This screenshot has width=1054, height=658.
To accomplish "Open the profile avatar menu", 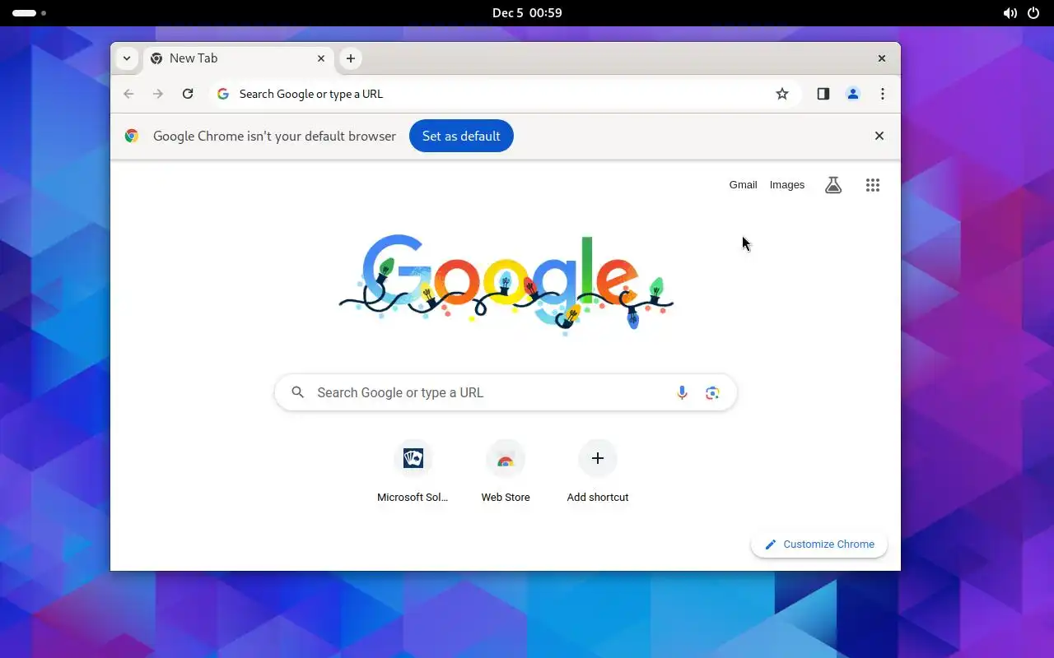I will tap(853, 94).
